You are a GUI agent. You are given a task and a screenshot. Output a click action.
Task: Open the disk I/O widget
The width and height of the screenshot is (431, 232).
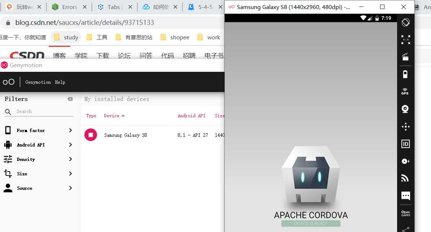[405, 161]
